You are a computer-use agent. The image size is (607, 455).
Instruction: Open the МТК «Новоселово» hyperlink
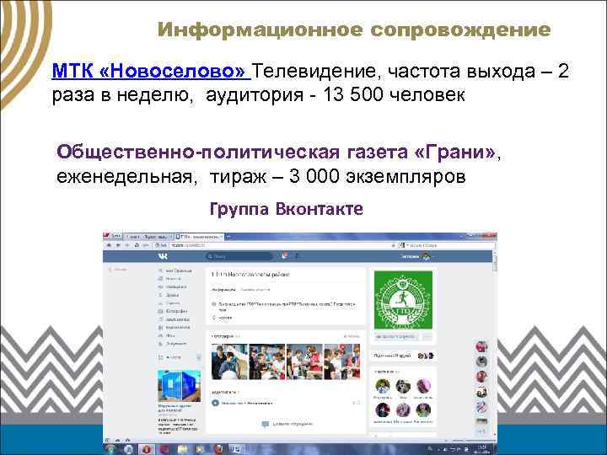coord(152,71)
